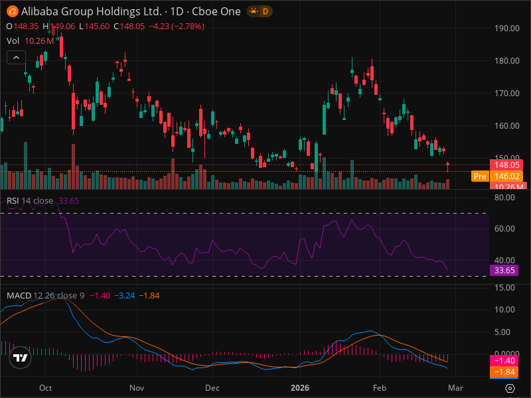This screenshot has height=398, width=531.
Task: Click the Alibaba logo icon
Action: click(13, 11)
